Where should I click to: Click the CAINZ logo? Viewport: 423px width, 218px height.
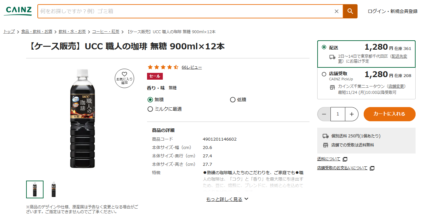[18, 11]
